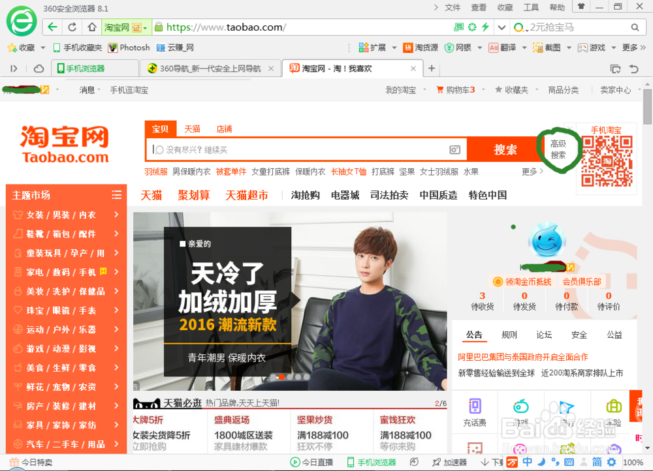653x471 pixels.
Task: Click the 天冷了 加绒加厚 banner image
Action: pyautogui.click(x=290, y=301)
